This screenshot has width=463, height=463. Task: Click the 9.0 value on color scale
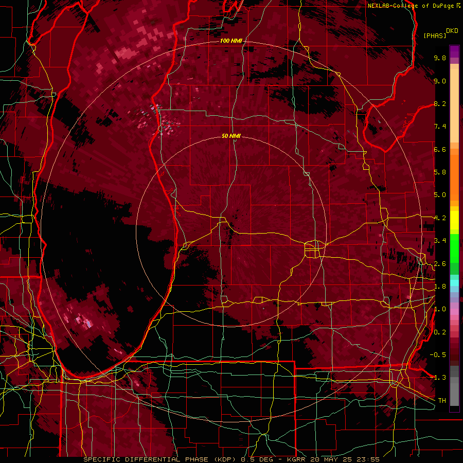pyautogui.click(x=440, y=81)
